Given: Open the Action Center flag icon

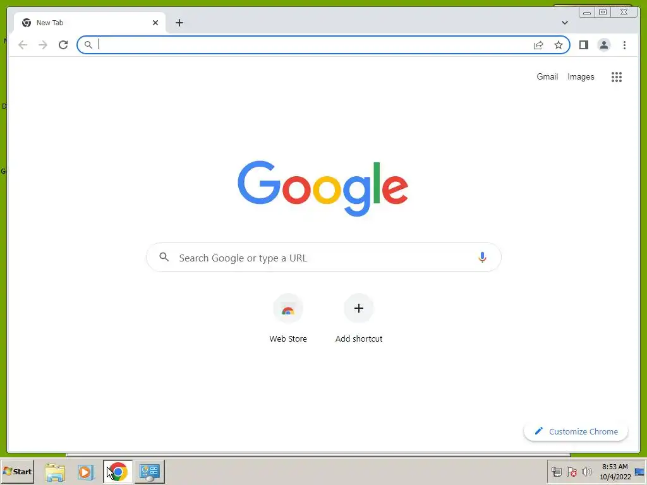Looking at the screenshot, I should coord(571,472).
